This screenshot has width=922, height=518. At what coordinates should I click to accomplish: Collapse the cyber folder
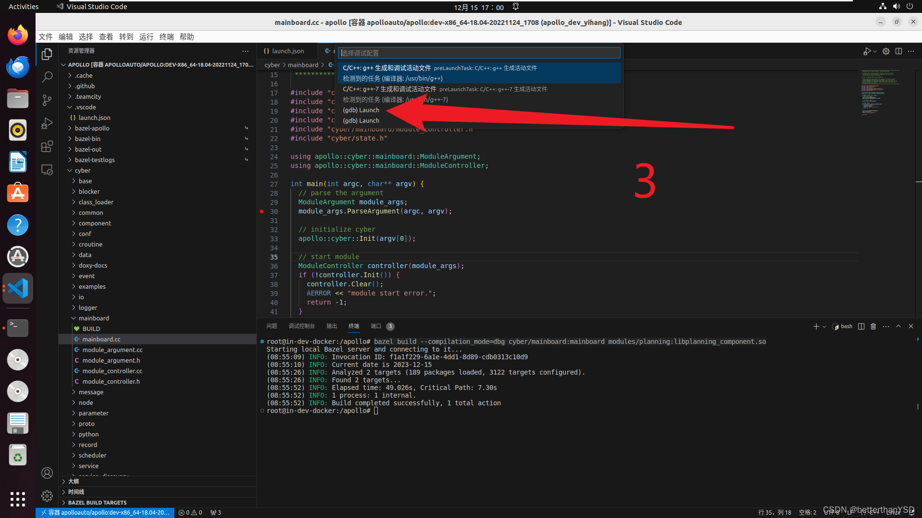[82, 171]
